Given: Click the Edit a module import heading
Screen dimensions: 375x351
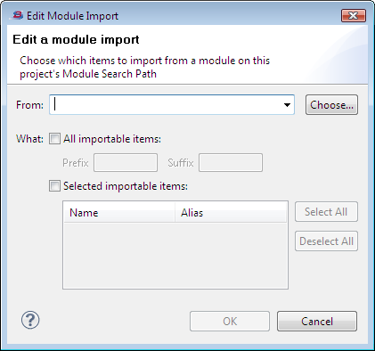Looking at the screenshot, I should click(x=76, y=39).
